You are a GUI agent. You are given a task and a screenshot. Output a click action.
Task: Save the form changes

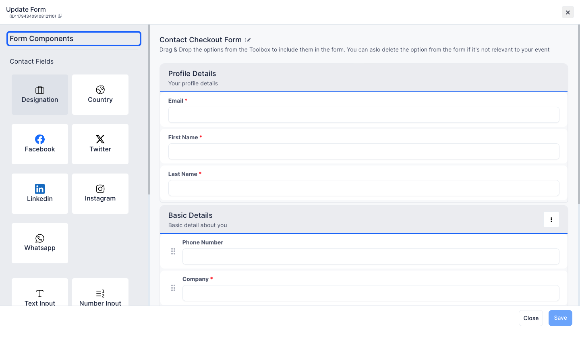560,318
